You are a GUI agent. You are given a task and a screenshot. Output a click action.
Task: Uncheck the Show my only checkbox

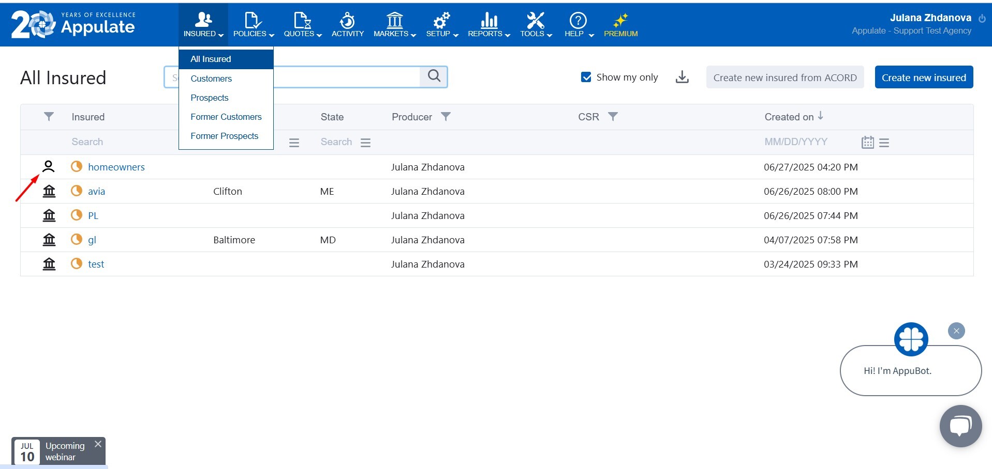tap(586, 77)
